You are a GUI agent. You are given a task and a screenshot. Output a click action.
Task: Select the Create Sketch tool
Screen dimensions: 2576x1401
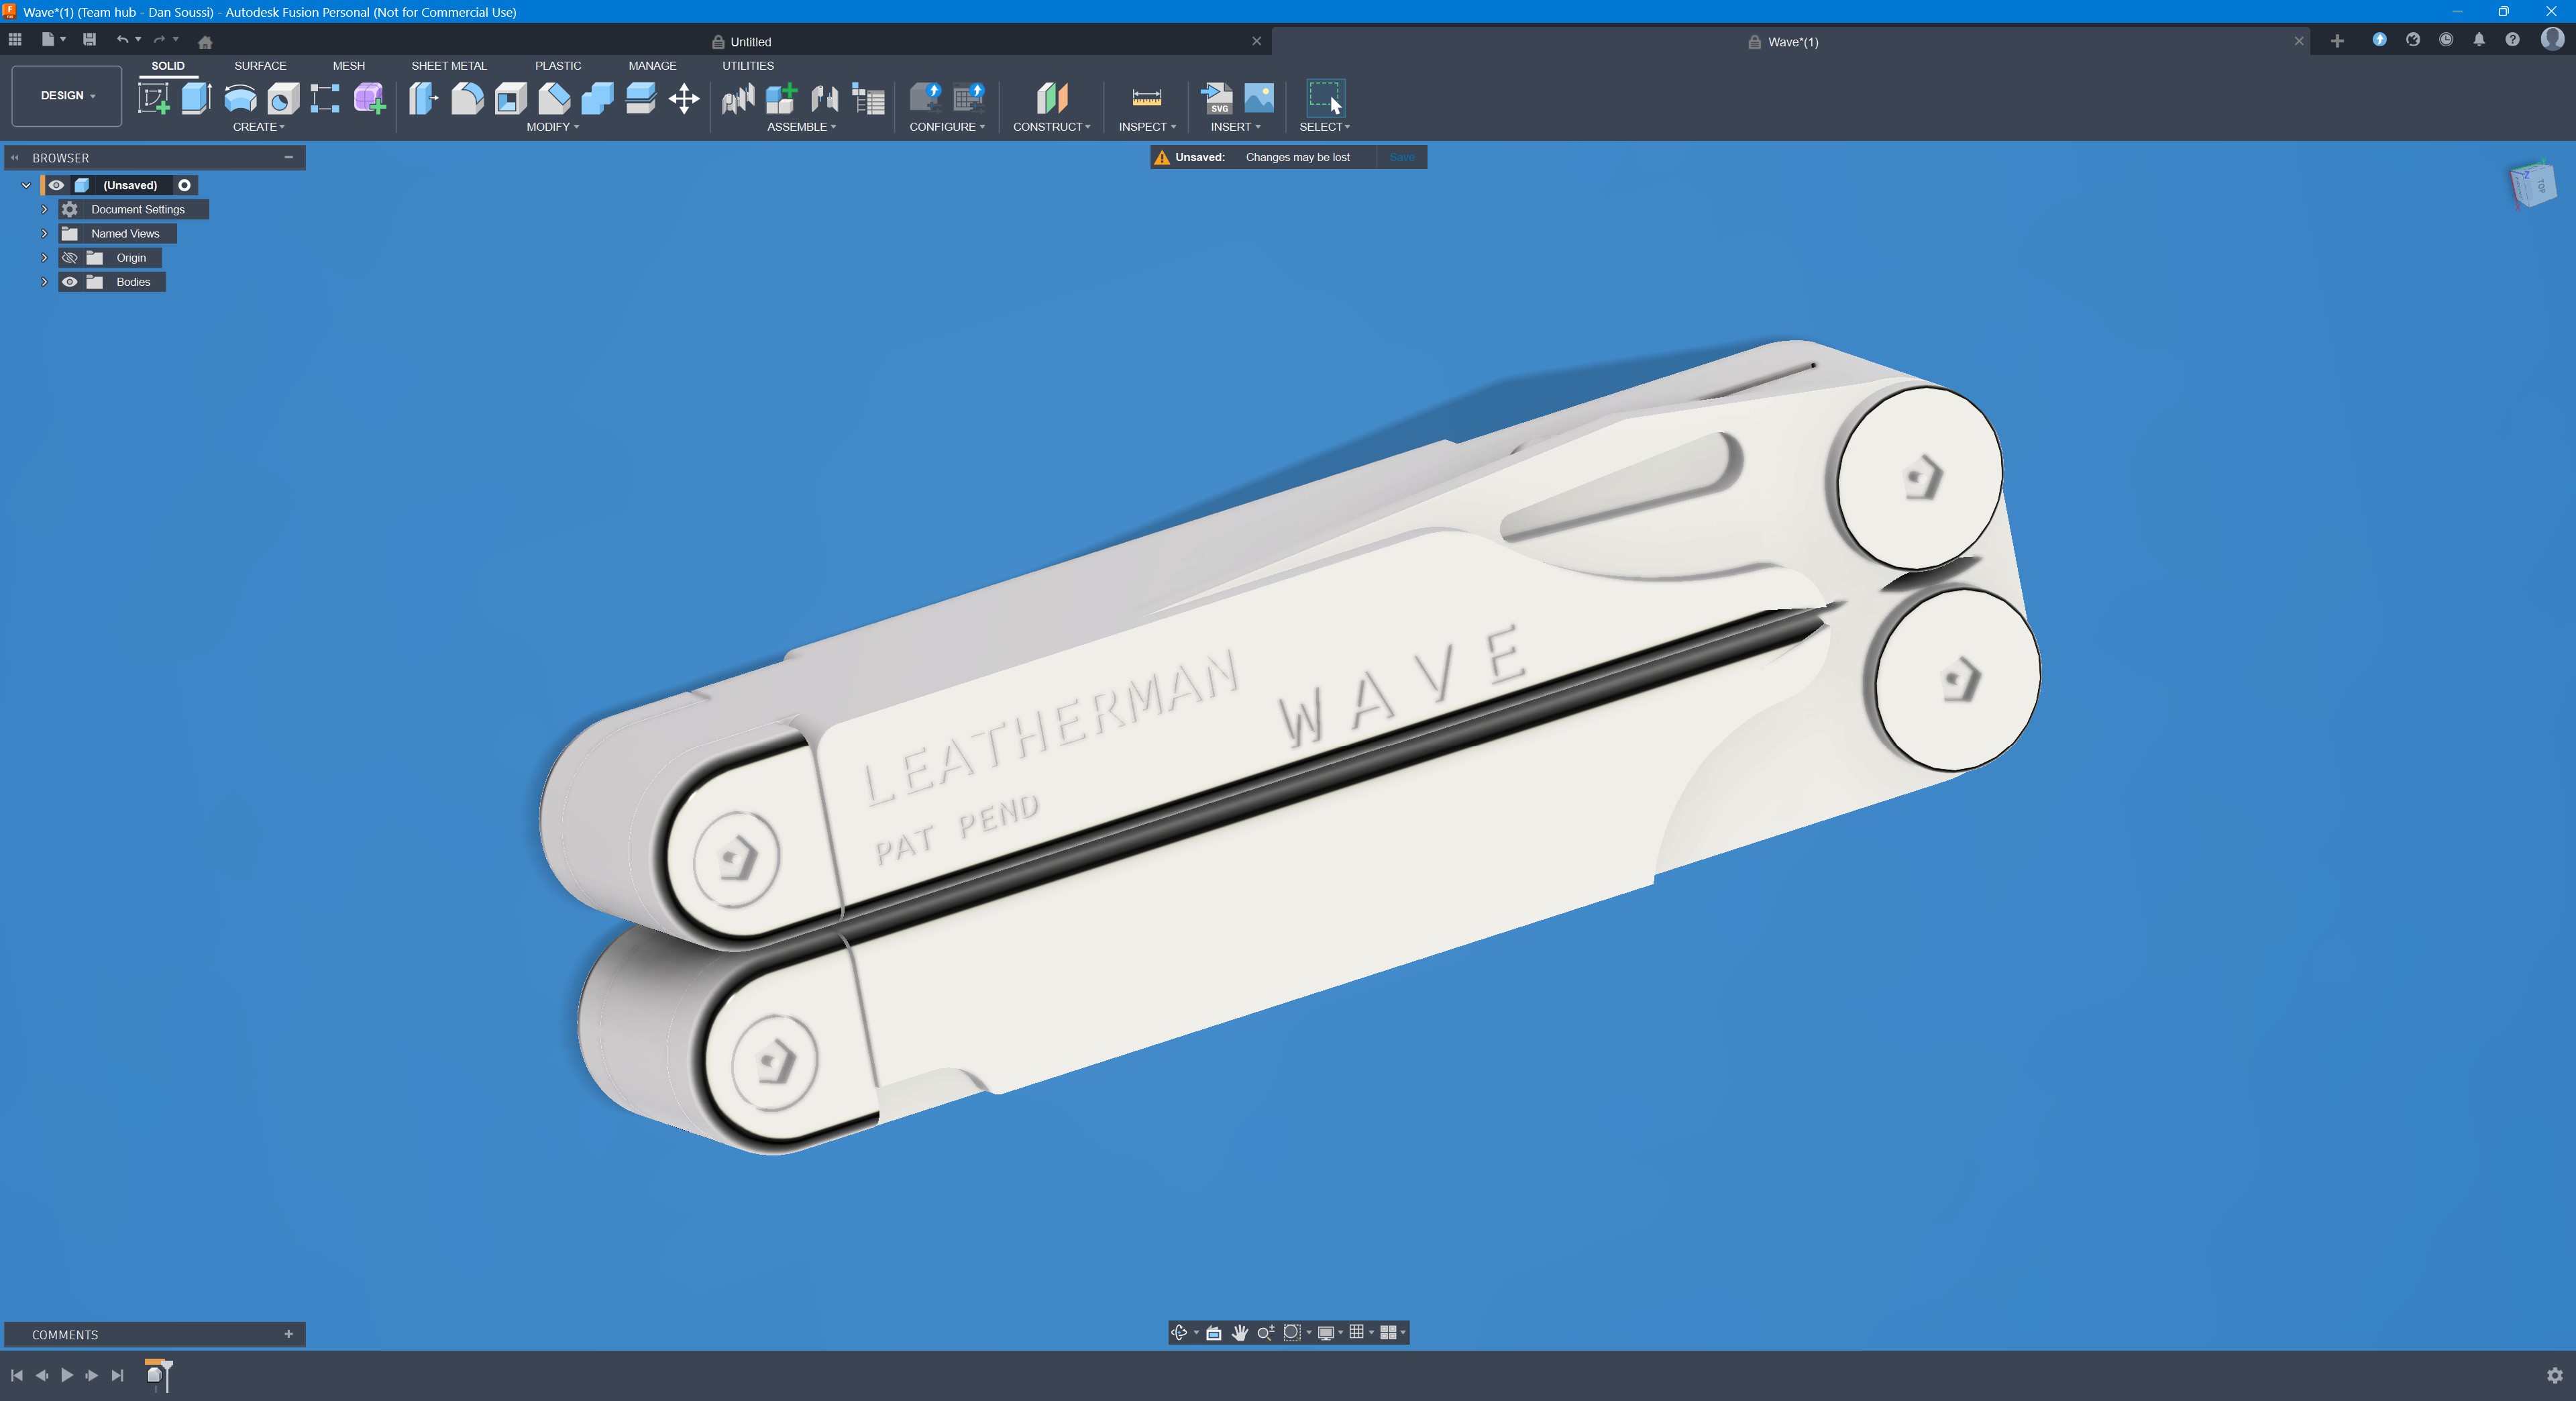[x=155, y=98]
